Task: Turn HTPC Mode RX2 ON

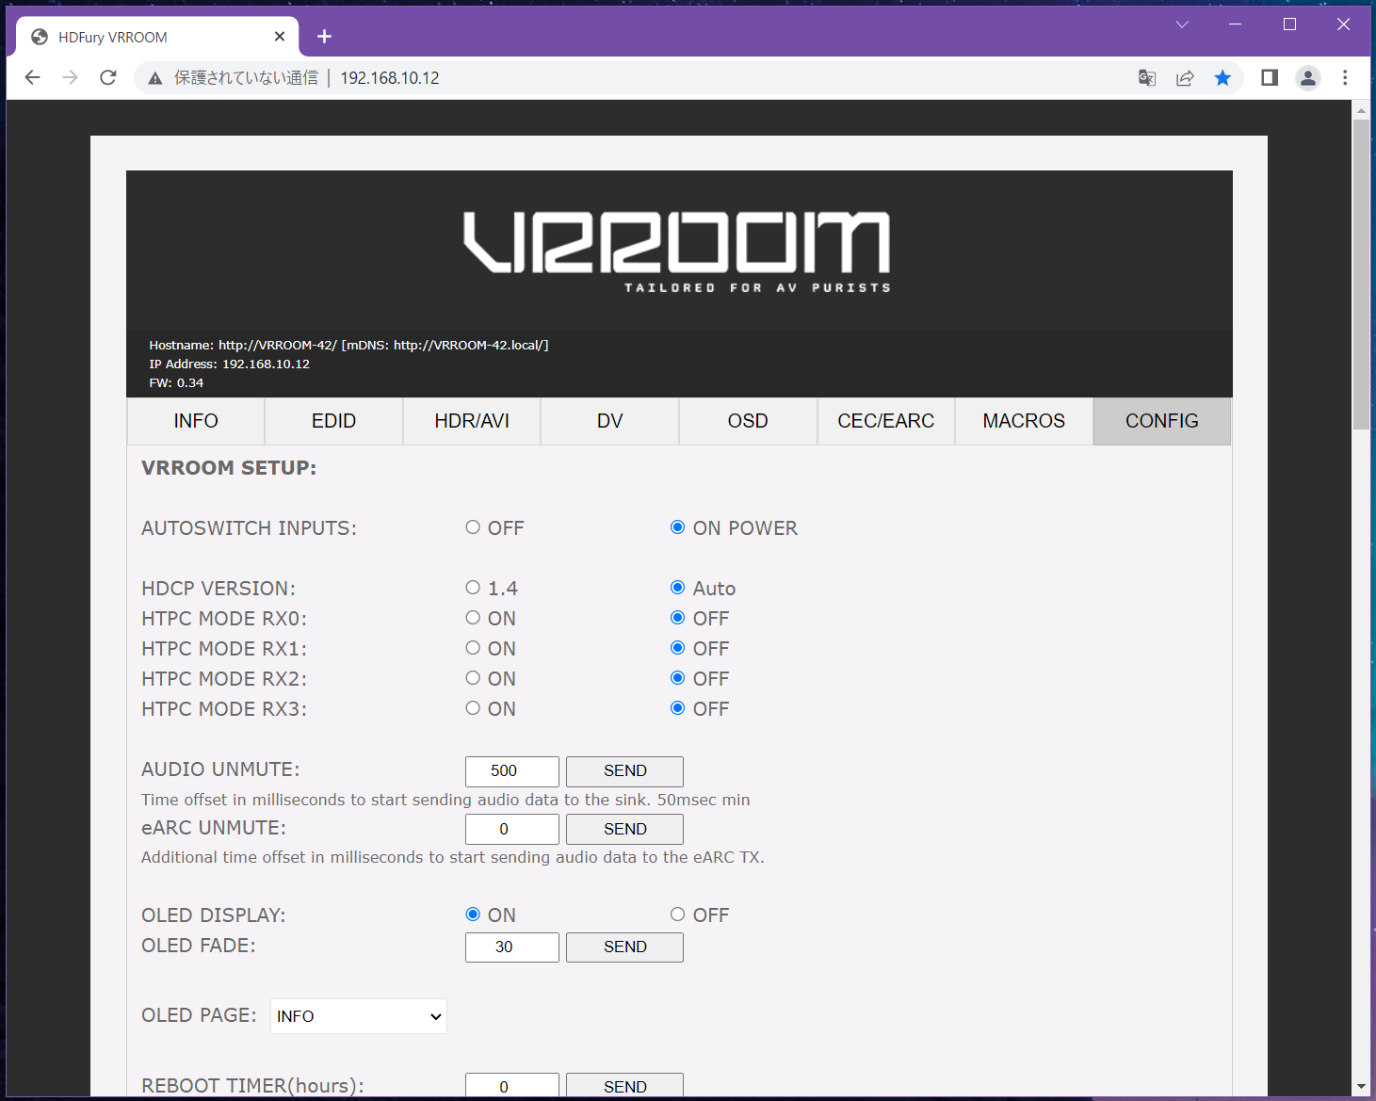Action: (473, 678)
